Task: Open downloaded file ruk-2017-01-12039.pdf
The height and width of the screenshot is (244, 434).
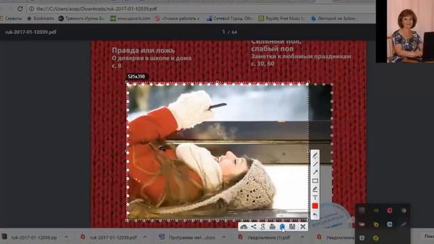Action: [x=108, y=237]
